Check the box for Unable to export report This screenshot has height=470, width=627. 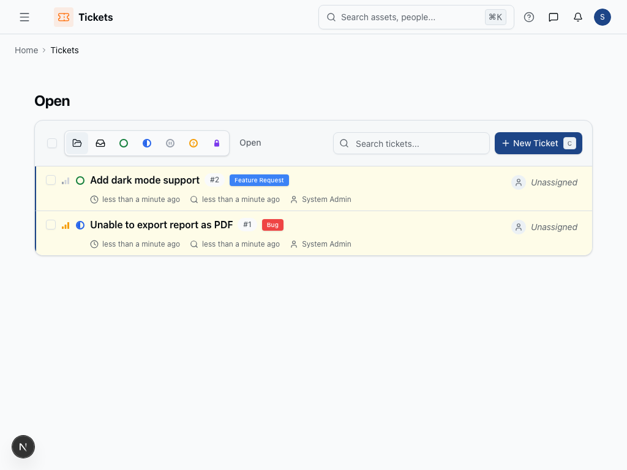tap(51, 225)
